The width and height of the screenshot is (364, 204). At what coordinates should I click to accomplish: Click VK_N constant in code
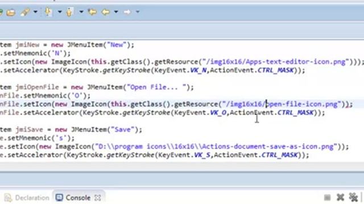(198, 70)
